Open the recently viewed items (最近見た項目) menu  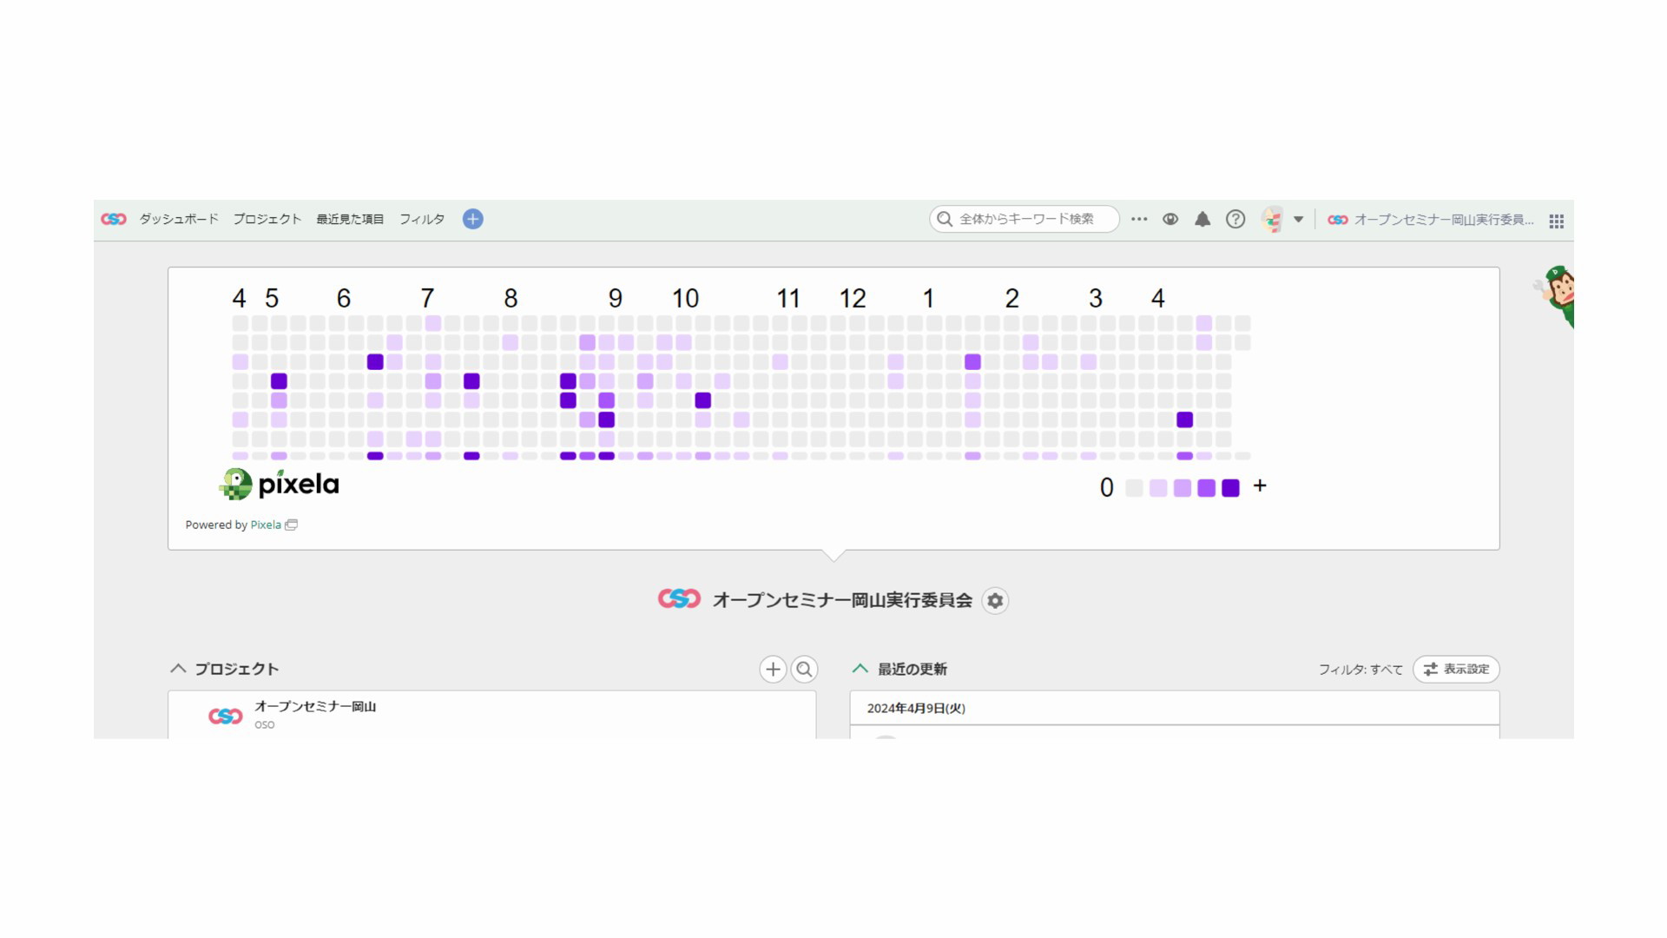pos(350,219)
